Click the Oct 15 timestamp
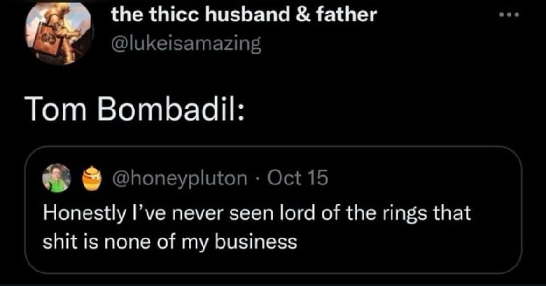This screenshot has width=546, height=286. [x=299, y=177]
